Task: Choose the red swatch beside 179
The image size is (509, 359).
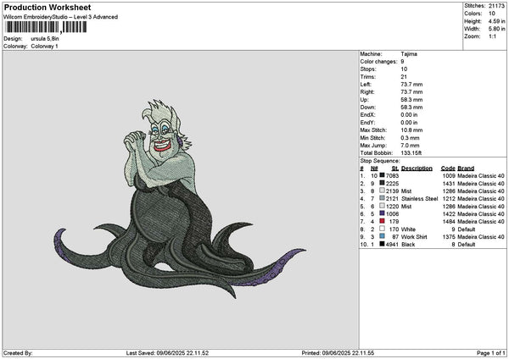Action: (x=382, y=221)
